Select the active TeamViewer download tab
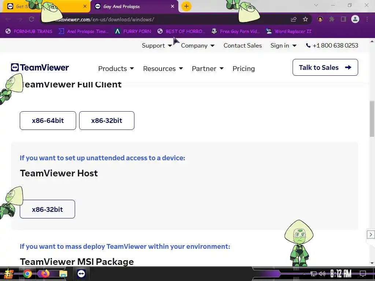This screenshot has width=375, height=281. [134, 7]
